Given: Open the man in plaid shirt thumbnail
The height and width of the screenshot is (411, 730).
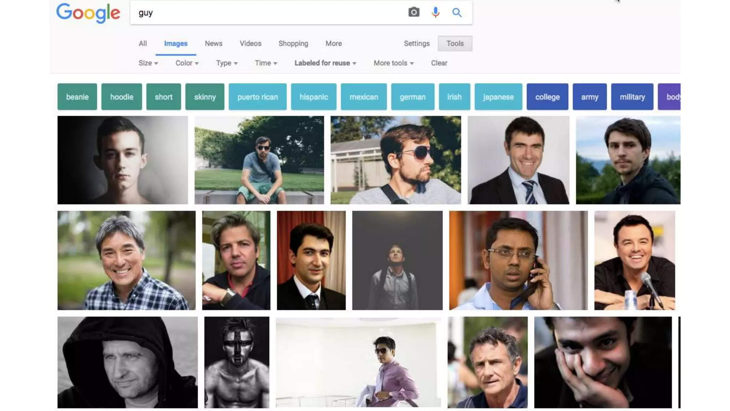Looking at the screenshot, I should [x=126, y=260].
